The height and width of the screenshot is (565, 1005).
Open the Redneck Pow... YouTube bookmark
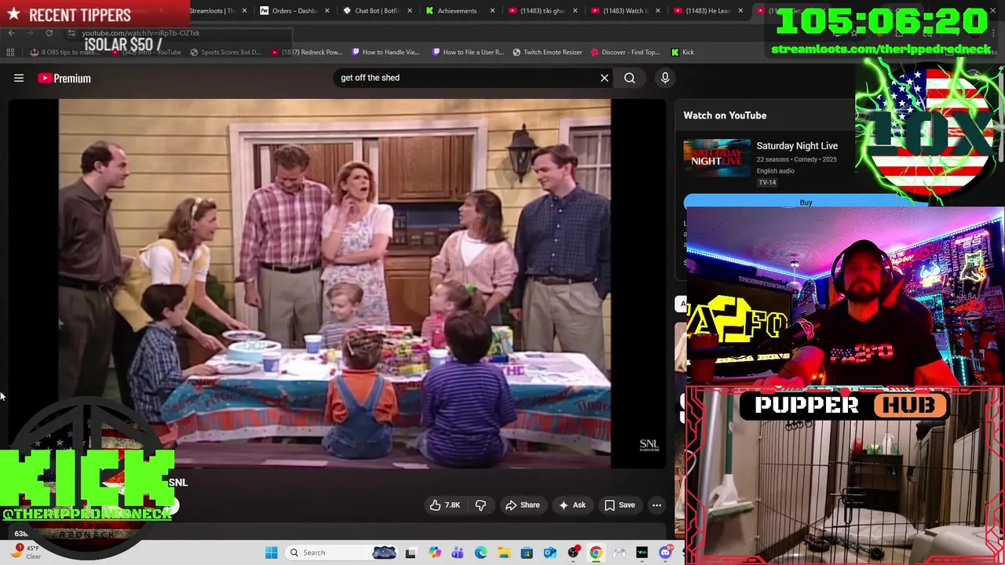click(306, 53)
